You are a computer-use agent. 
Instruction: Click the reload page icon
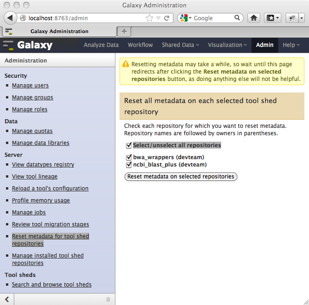pos(167,18)
